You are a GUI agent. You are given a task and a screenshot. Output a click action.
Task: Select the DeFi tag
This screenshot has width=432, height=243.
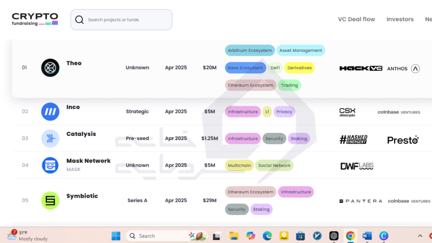coord(275,68)
